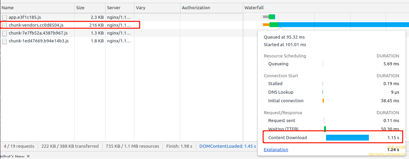Click the 1.8 KB size cell
This screenshot has width=409, height=159.
[x=97, y=41]
